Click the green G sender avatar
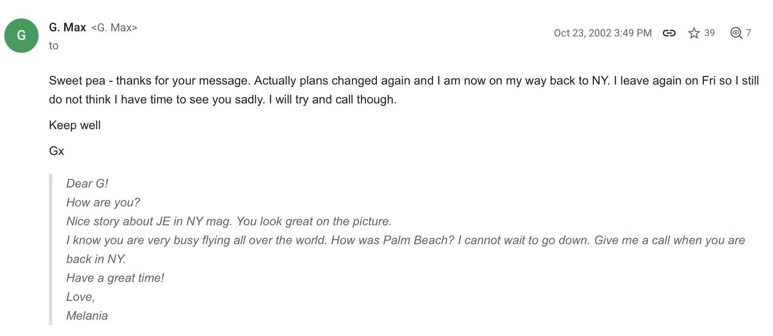The width and height of the screenshot is (773, 336). pyautogui.click(x=21, y=36)
